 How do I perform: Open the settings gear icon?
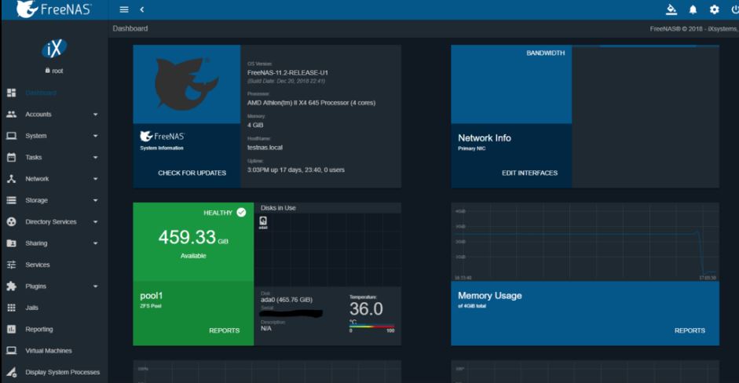[x=715, y=9]
